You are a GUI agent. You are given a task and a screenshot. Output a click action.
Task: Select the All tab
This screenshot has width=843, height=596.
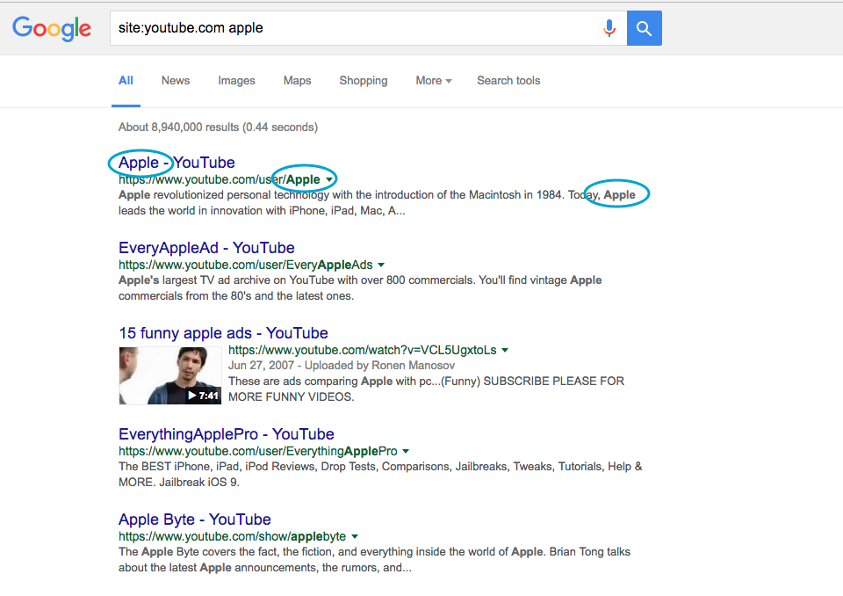(x=126, y=81)
